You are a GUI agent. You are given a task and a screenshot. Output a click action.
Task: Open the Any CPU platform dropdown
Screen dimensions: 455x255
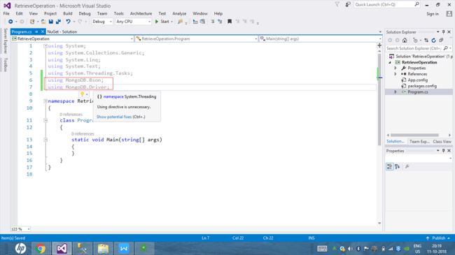coord(133,22)
